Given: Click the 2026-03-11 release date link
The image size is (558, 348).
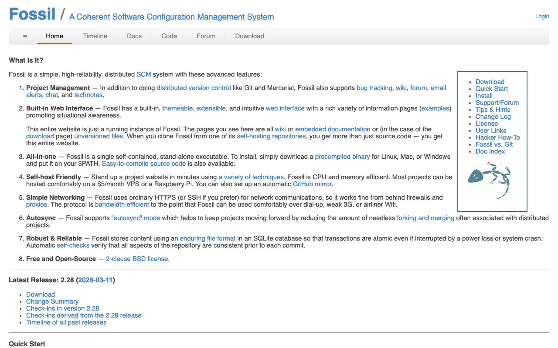Looking at the screenshot, I should click(x=96, y=280).
